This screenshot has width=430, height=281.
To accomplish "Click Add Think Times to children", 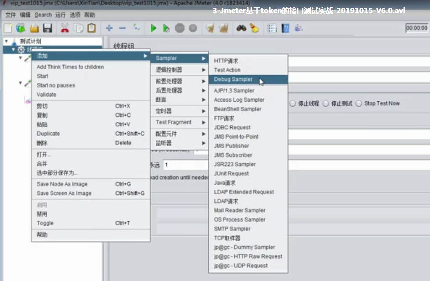I will [91, 67].
